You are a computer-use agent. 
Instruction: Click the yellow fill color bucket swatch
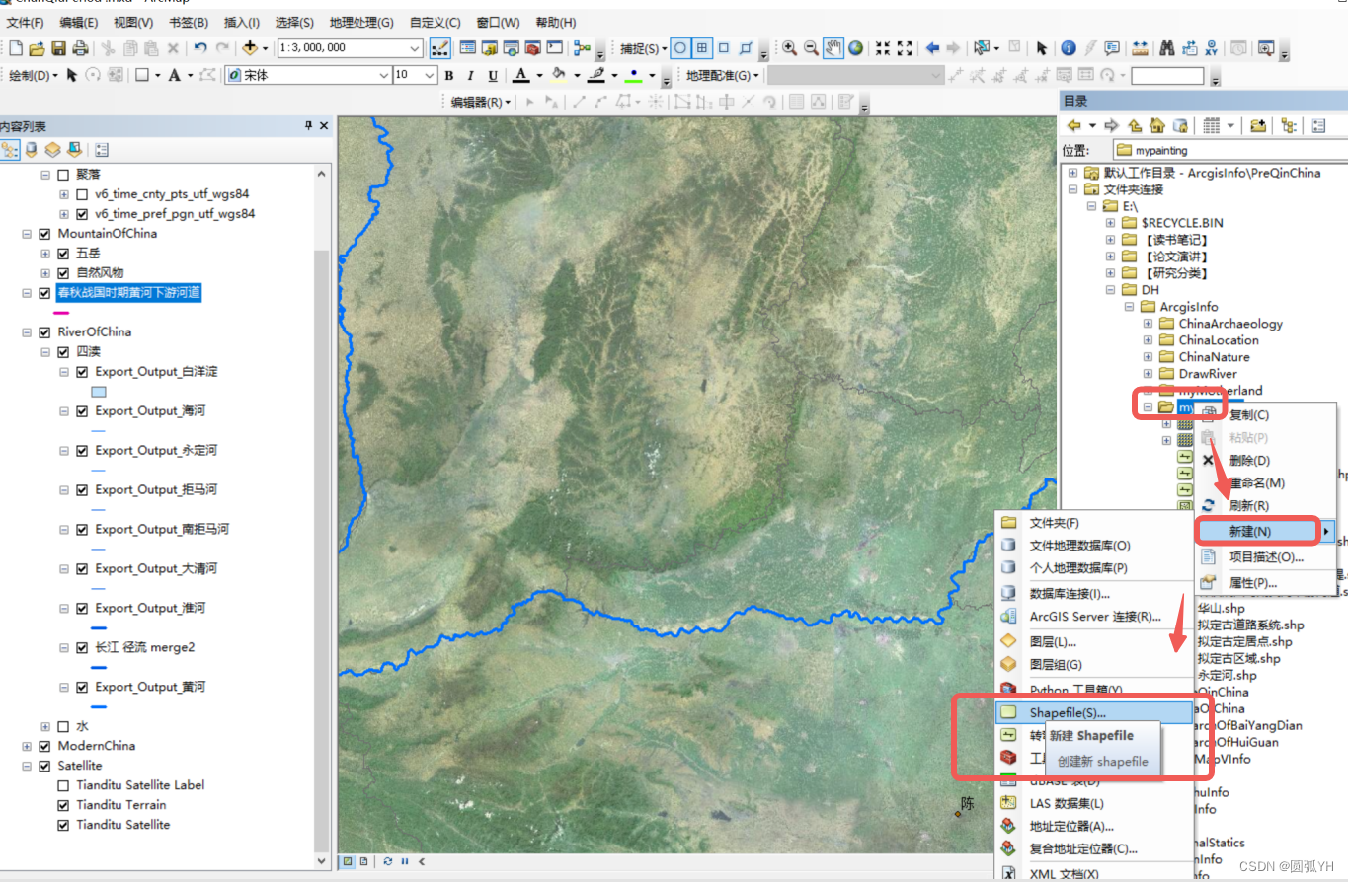[559, 75]
